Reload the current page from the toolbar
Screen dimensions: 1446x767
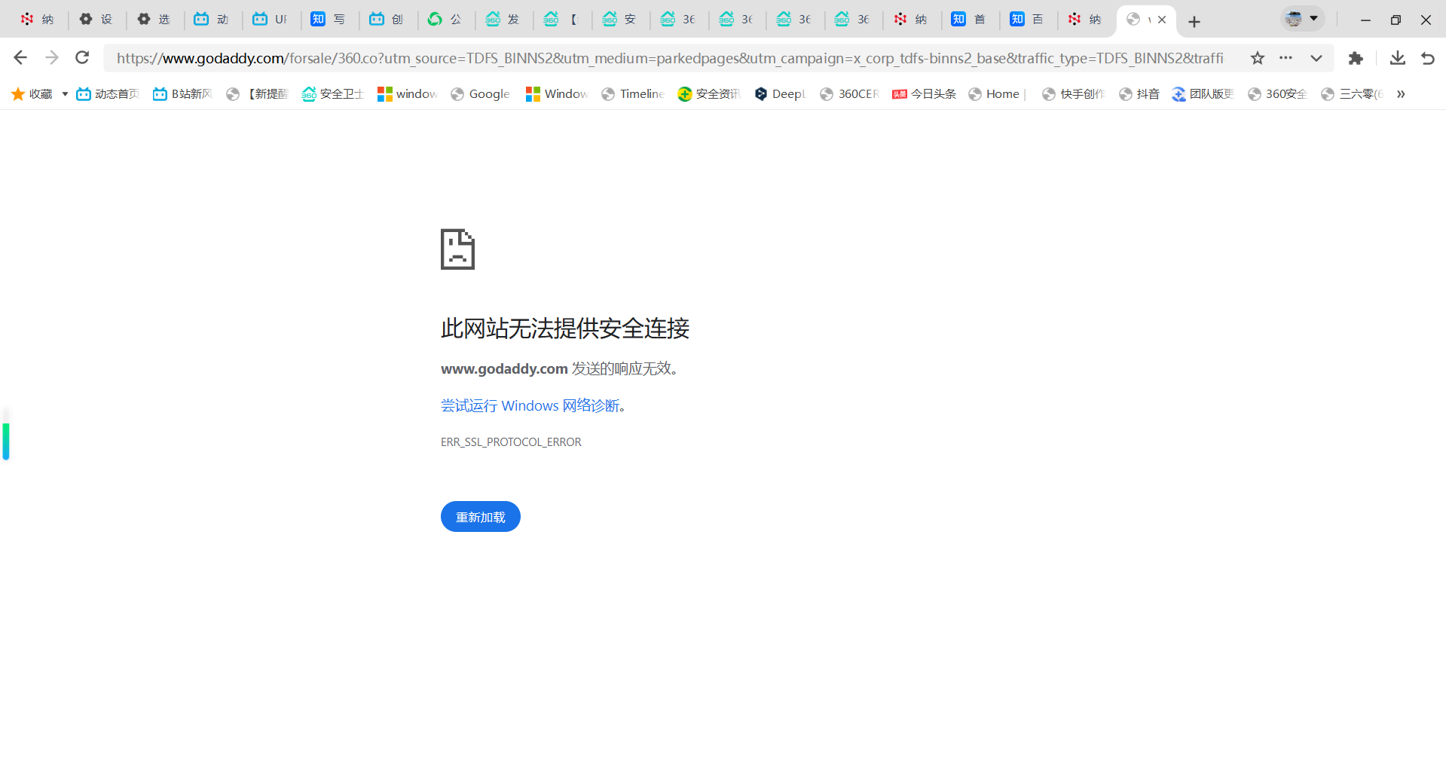82,58
